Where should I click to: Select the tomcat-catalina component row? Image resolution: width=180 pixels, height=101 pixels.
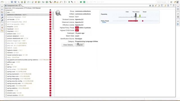tap(28, 95)
